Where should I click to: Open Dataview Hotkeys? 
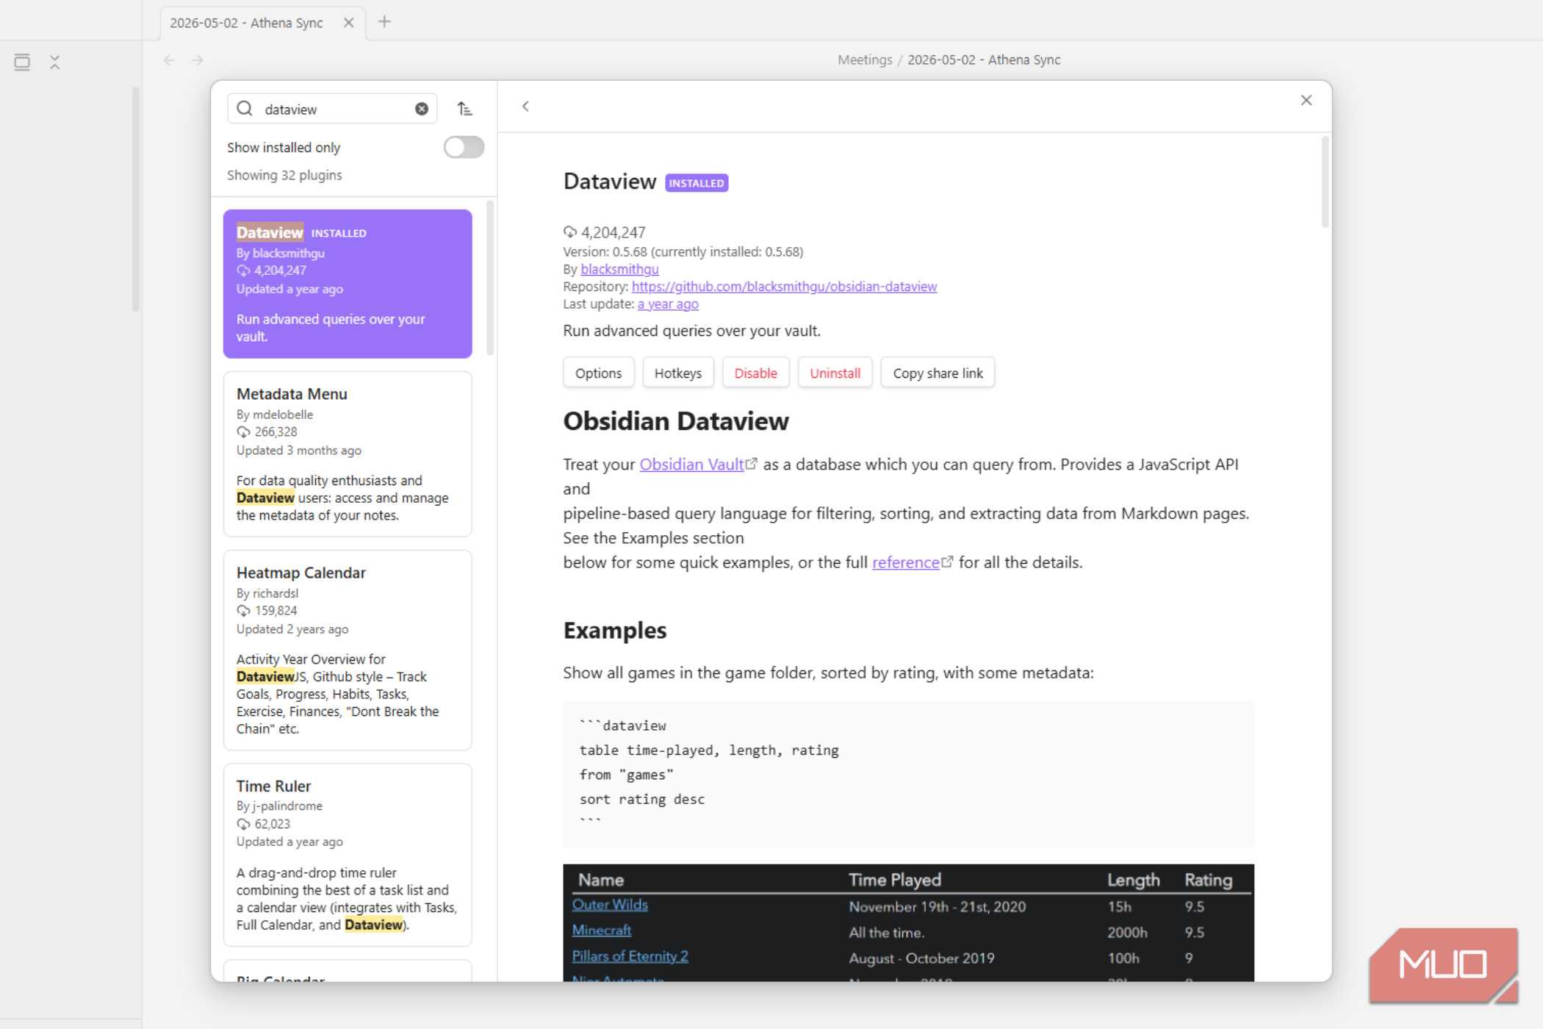(677, 373)
